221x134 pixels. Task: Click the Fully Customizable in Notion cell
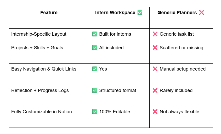[x=41, y=112]
